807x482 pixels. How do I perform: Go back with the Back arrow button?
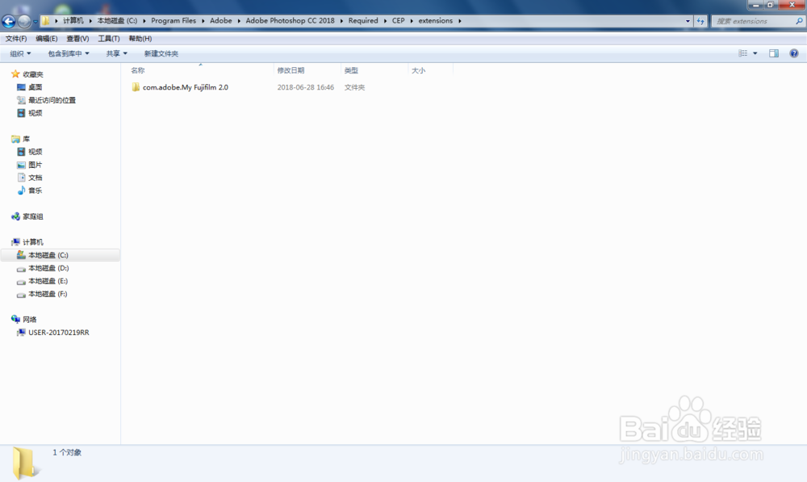[9, 21]
